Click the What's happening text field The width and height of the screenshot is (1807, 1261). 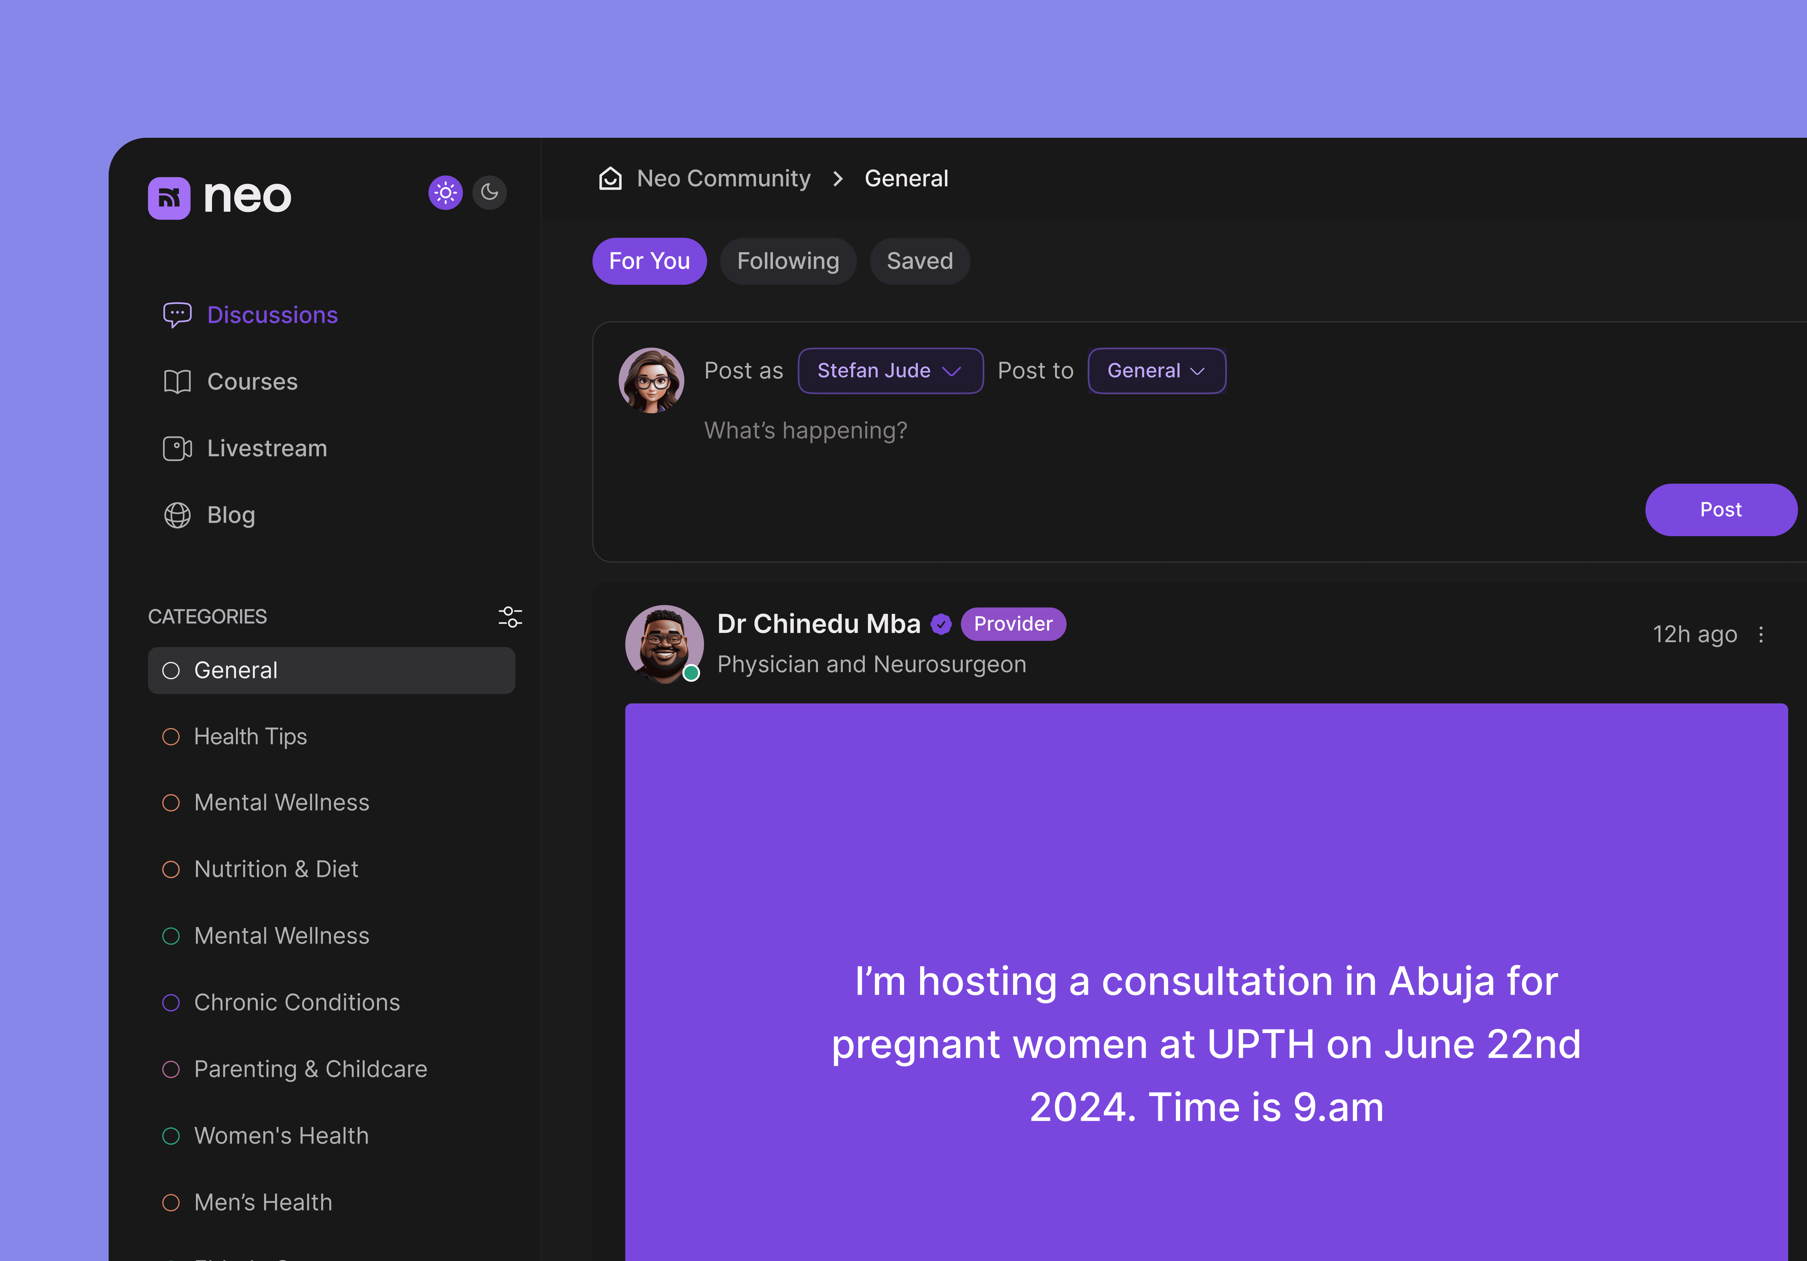[x=806, y=430]
